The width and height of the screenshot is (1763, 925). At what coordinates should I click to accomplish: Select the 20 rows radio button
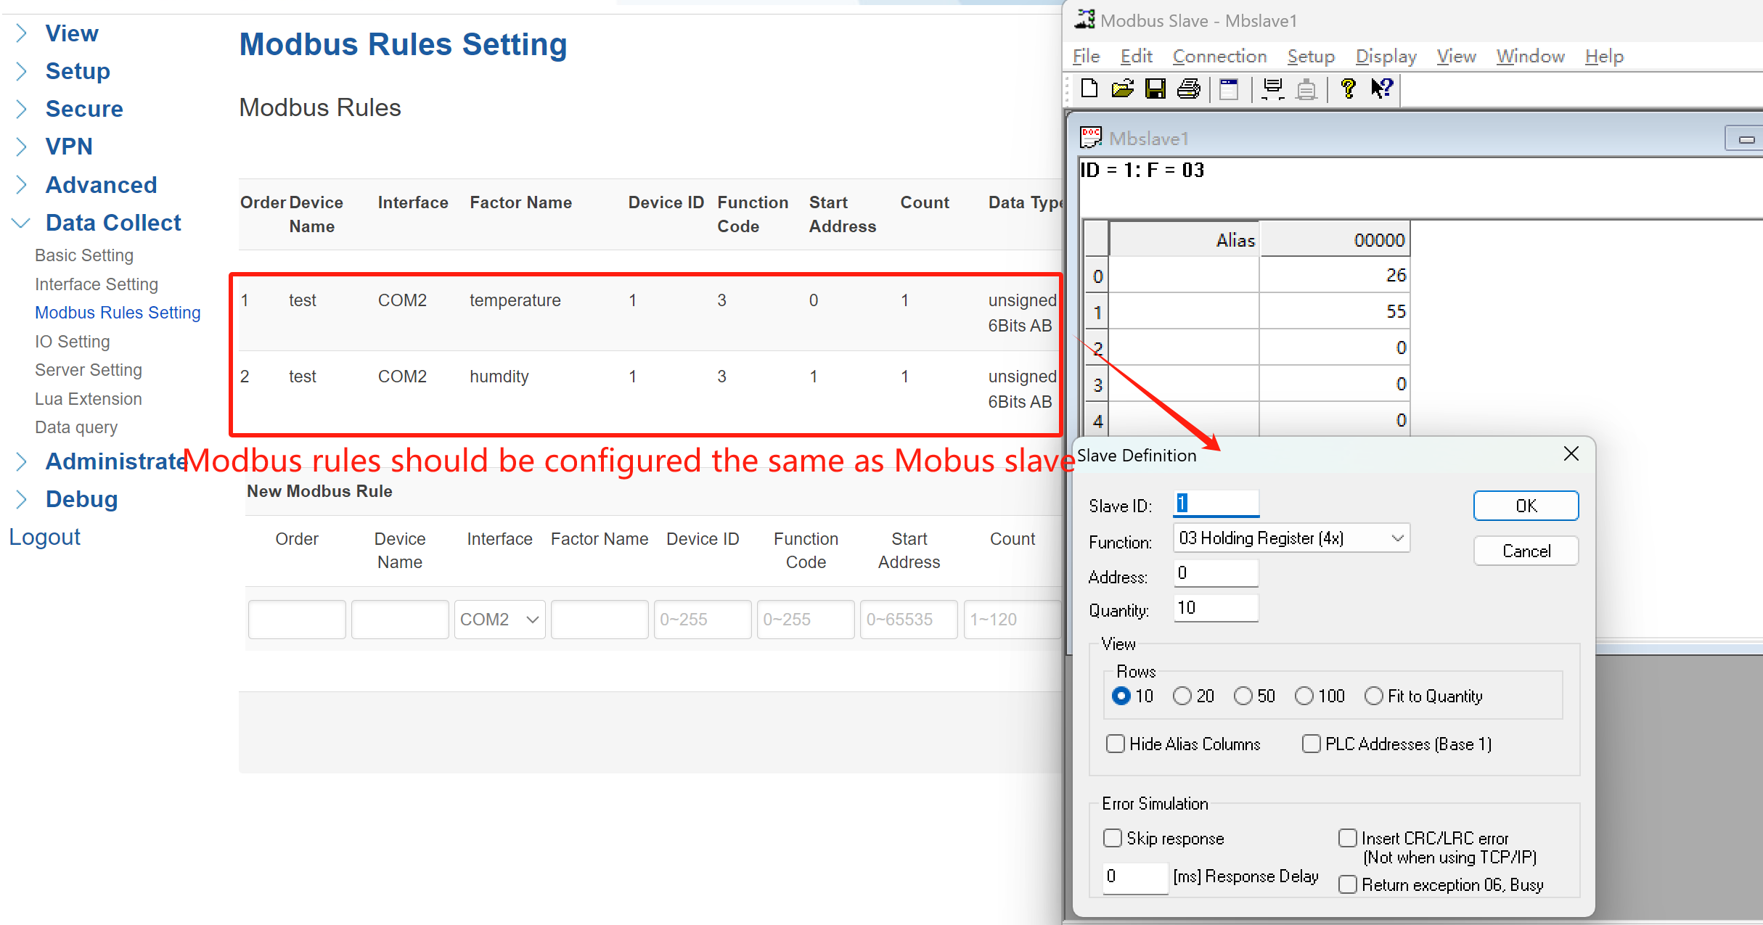(x=1182, y=696)
